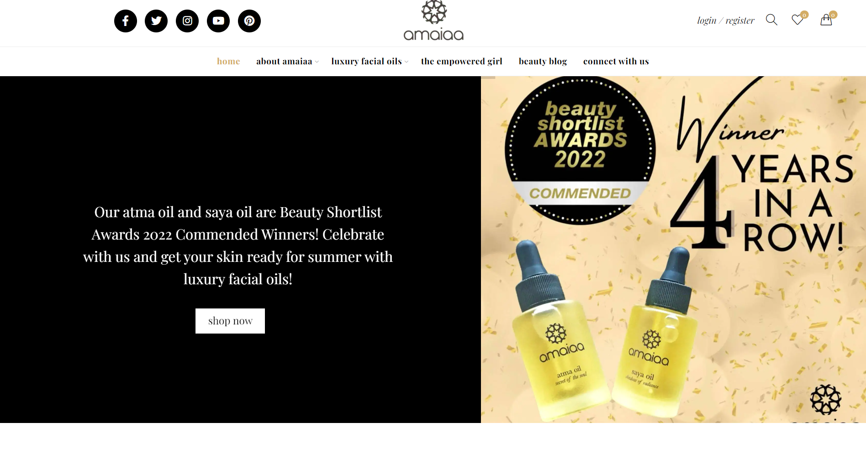
Task: Click the Beauty Shortlist Awards 2022 badge
Action: tap(580, 151)
